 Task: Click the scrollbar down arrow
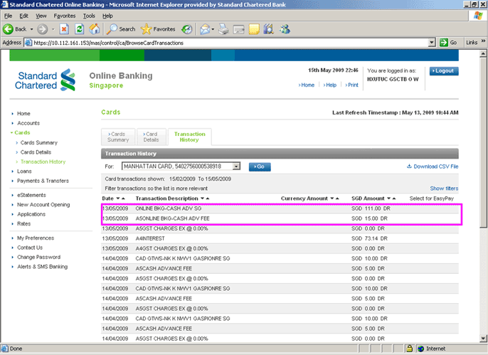(x=483, y=339)
